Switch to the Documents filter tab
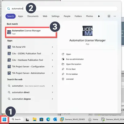The image size is (124, 124). [x=33, y=16]
